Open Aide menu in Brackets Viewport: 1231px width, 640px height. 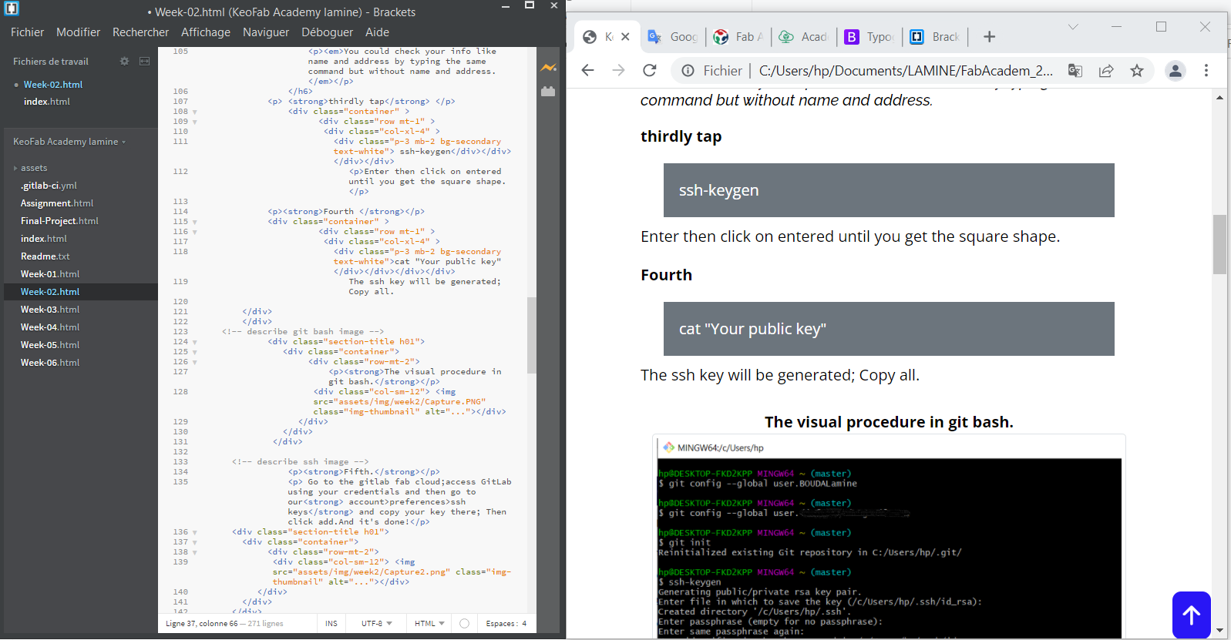click(377, 32)
